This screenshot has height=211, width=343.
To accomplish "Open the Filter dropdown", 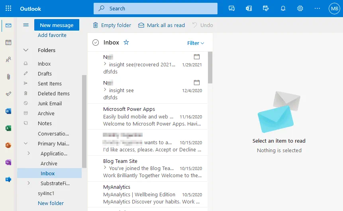I will 196,43.
